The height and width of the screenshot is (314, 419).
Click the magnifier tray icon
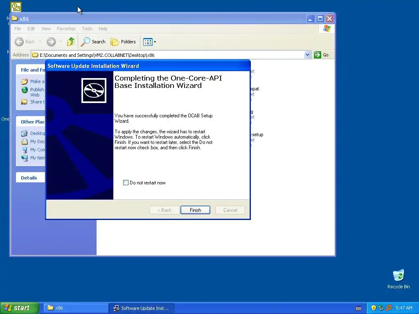389,308
